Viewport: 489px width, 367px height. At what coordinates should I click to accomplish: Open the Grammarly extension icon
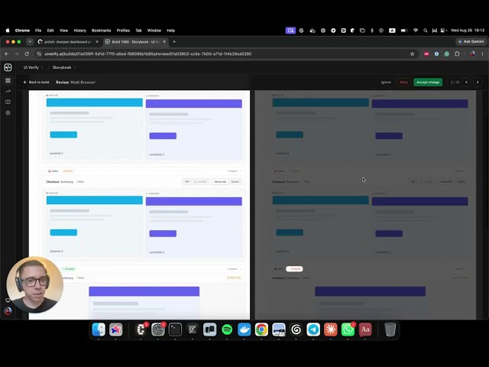[x=447, y=54]
